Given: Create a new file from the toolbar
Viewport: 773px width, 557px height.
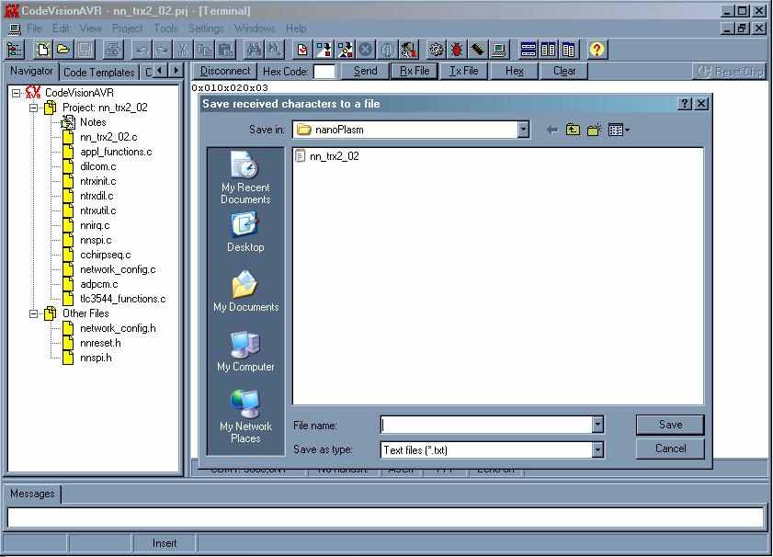Looking at the screenshot, I should click(43, 50).
